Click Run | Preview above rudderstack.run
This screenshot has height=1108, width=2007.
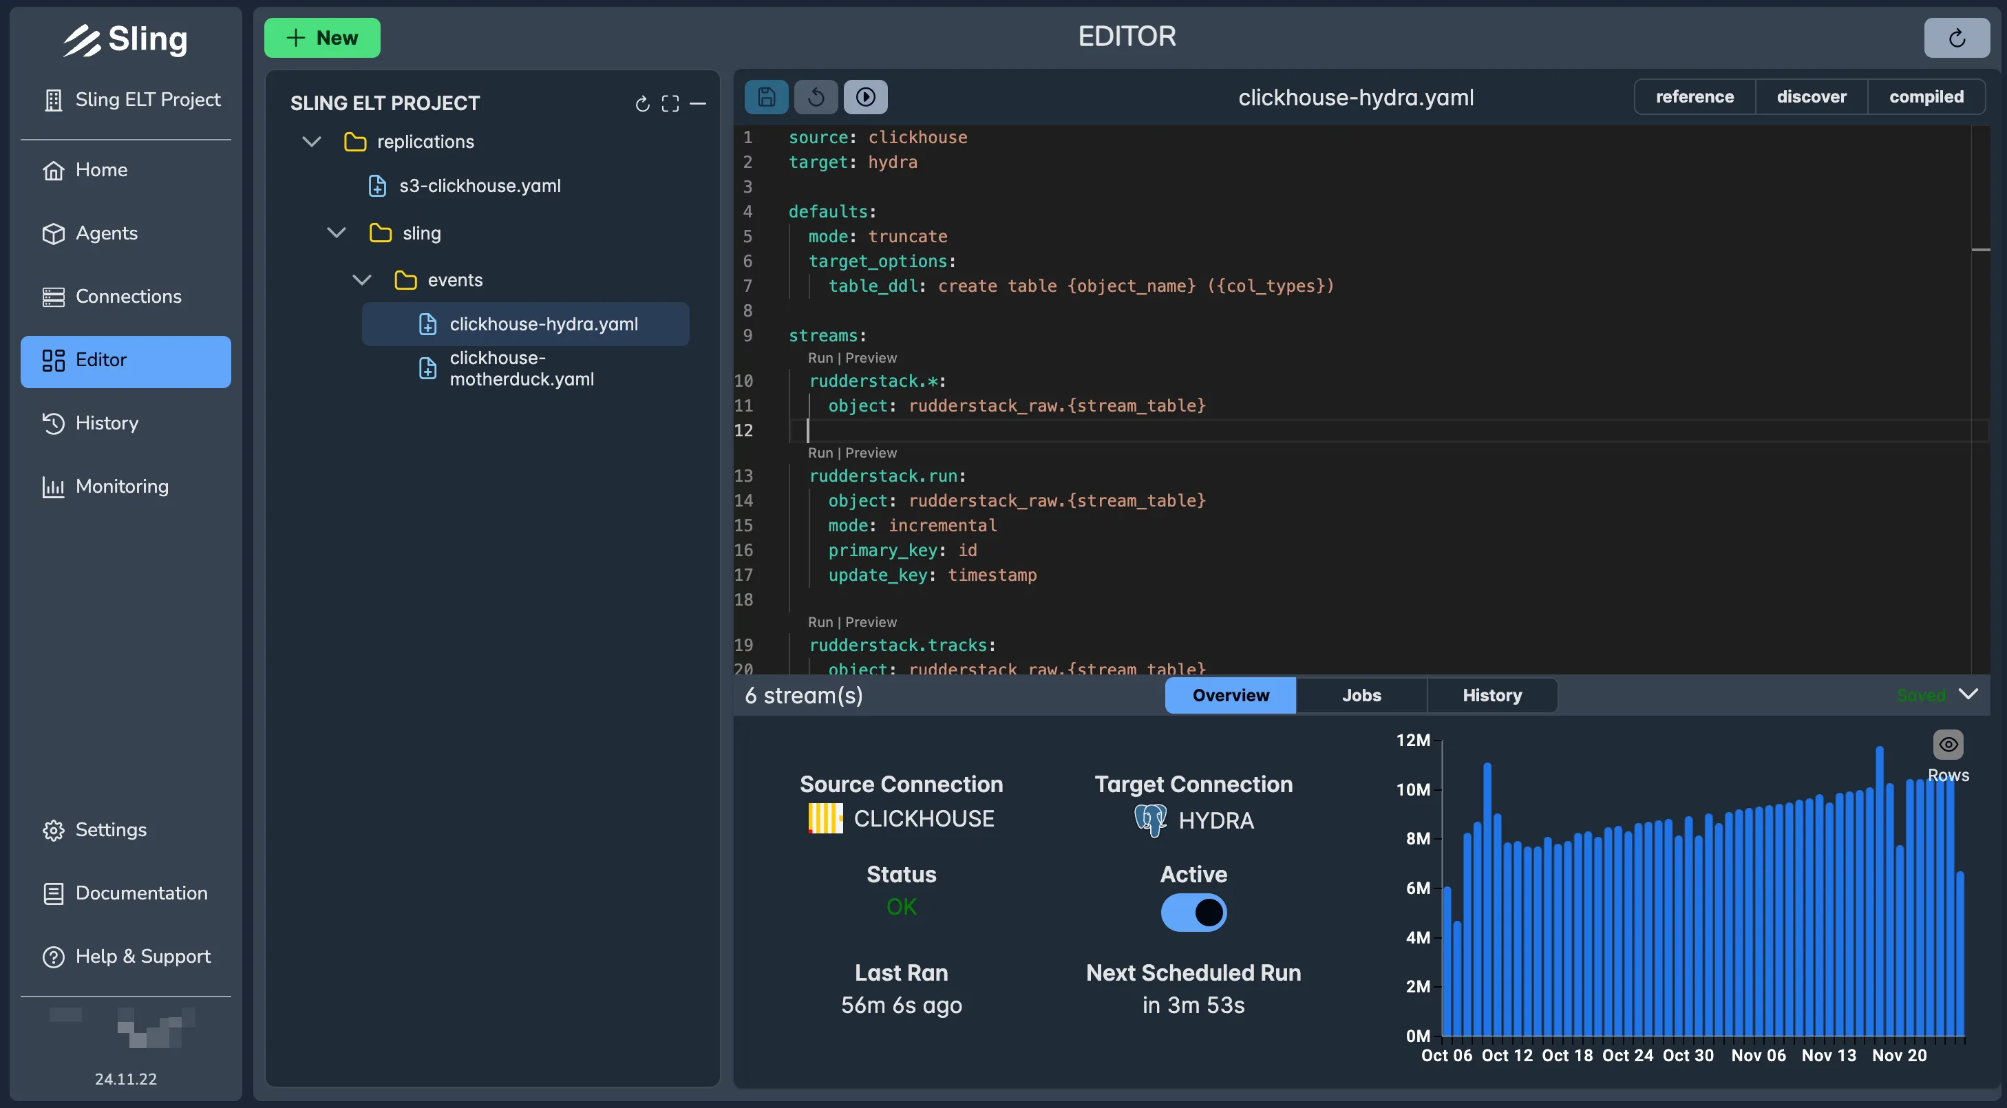(x=851, y=453)
